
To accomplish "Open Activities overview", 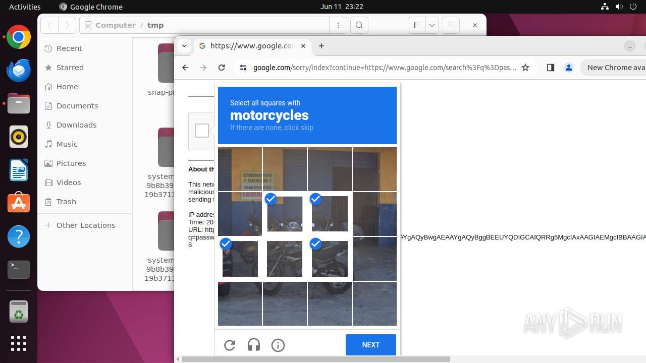I will pos(25,7).
